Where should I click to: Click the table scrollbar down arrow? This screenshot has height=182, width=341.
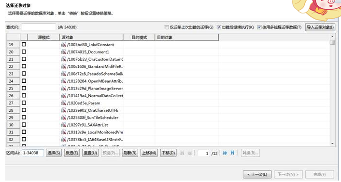click(x=332, y=143)
